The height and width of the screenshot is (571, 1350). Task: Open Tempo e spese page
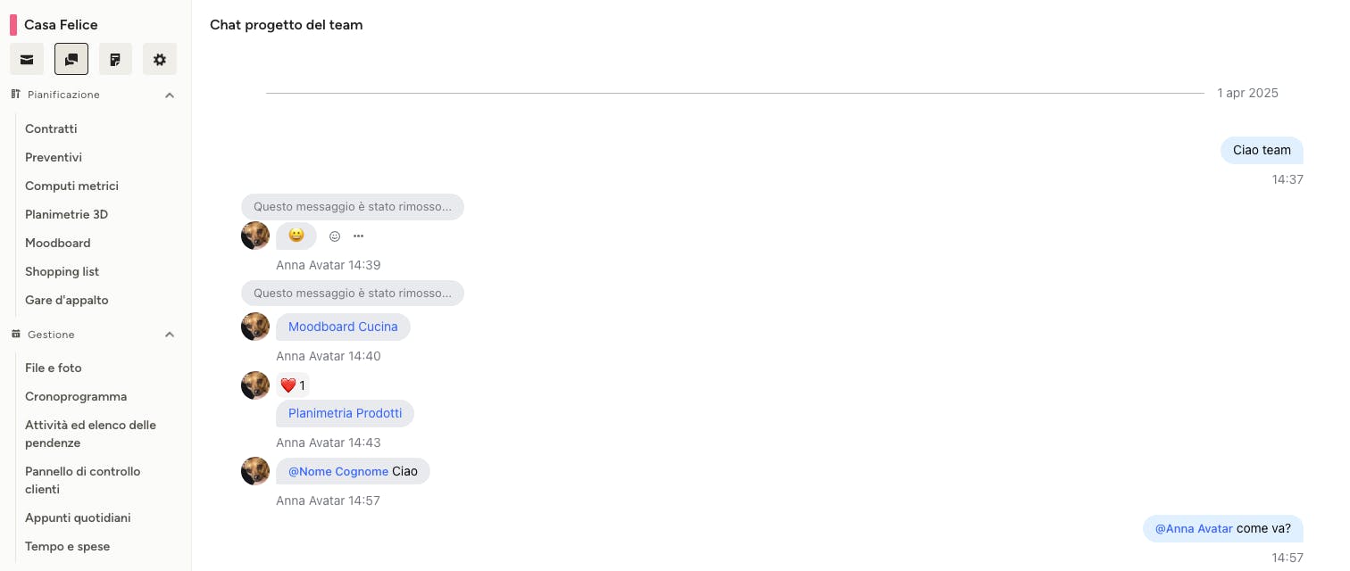click(x=68, y=546)
